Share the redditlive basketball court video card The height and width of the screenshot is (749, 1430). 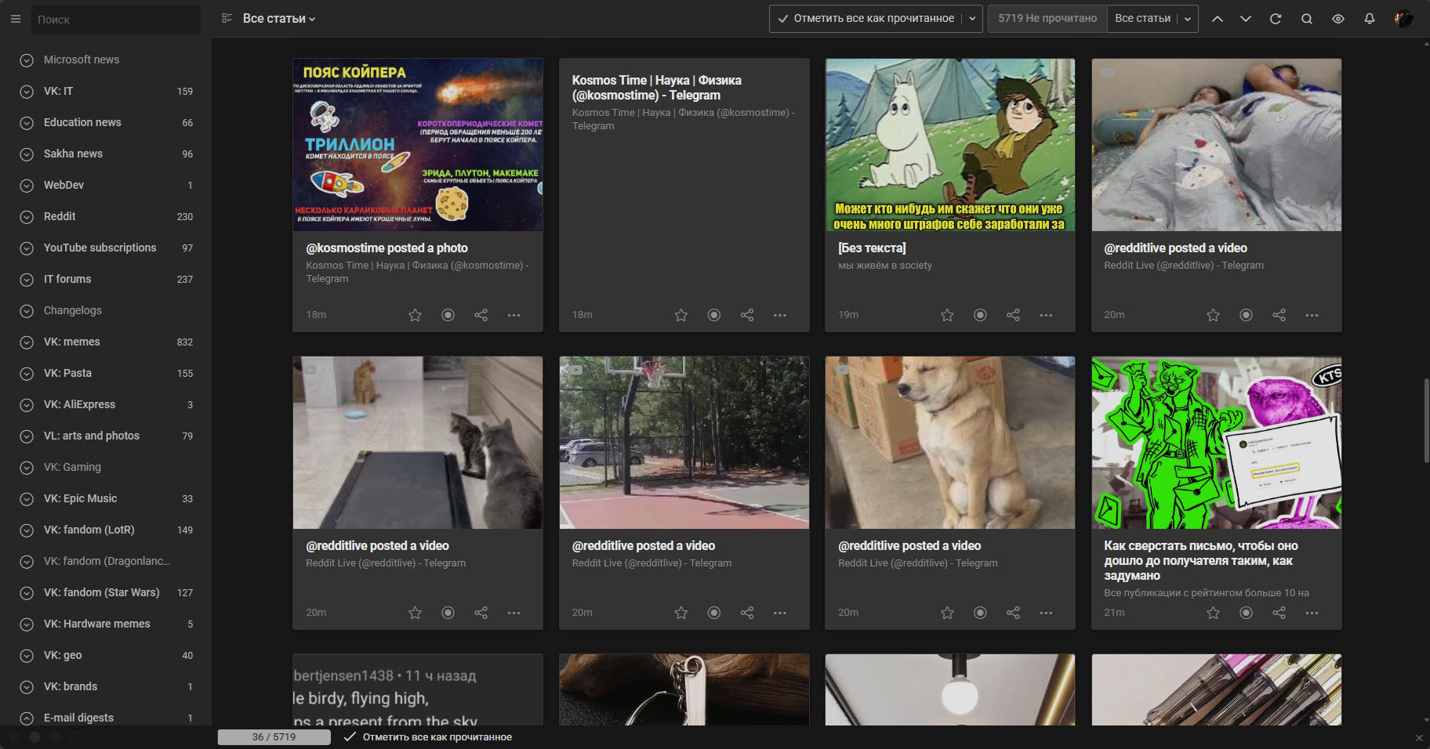[x=747, y=613]
